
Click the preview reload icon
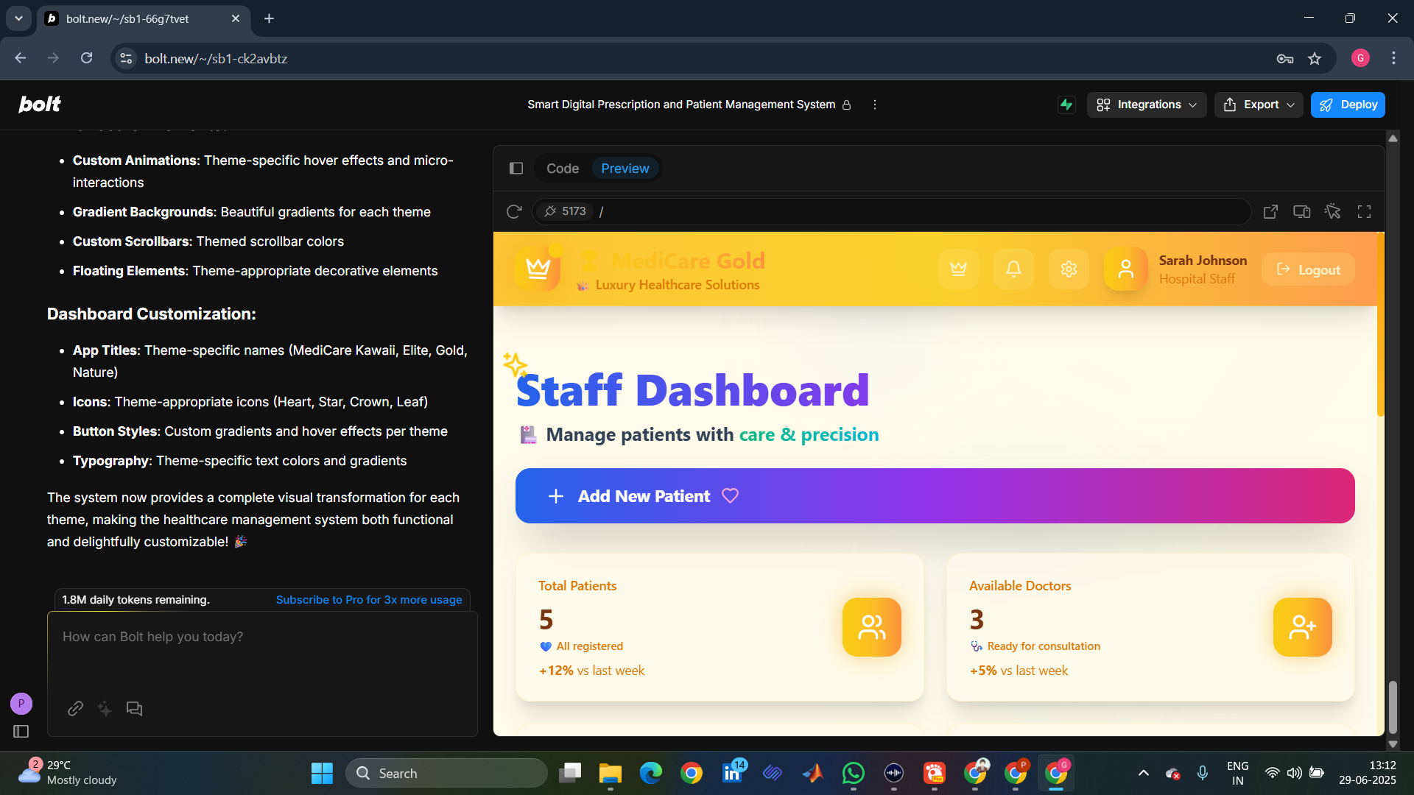coord(514,212)
